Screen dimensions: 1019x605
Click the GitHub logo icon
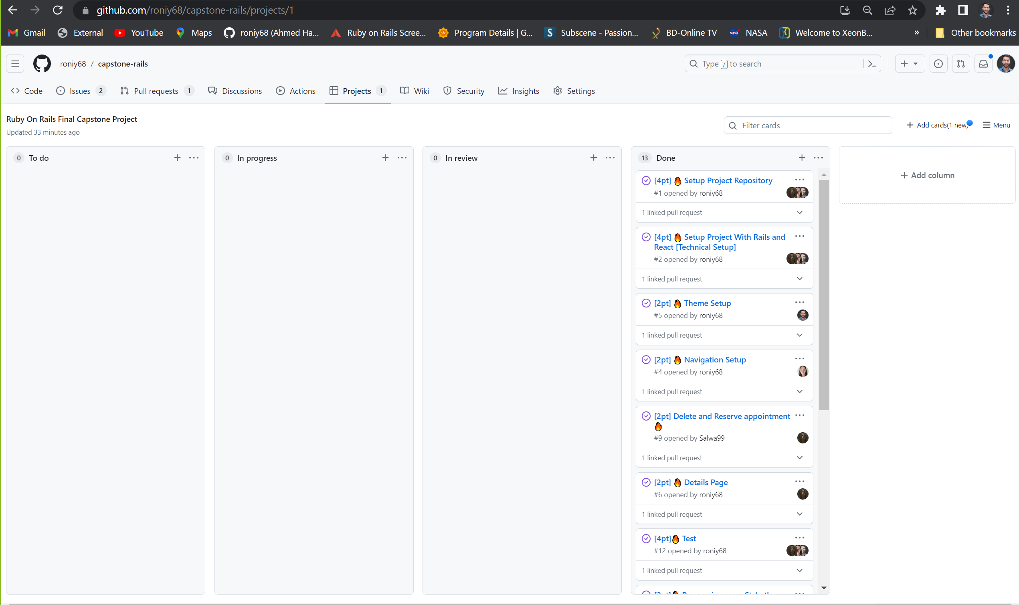tap(42, 64)
